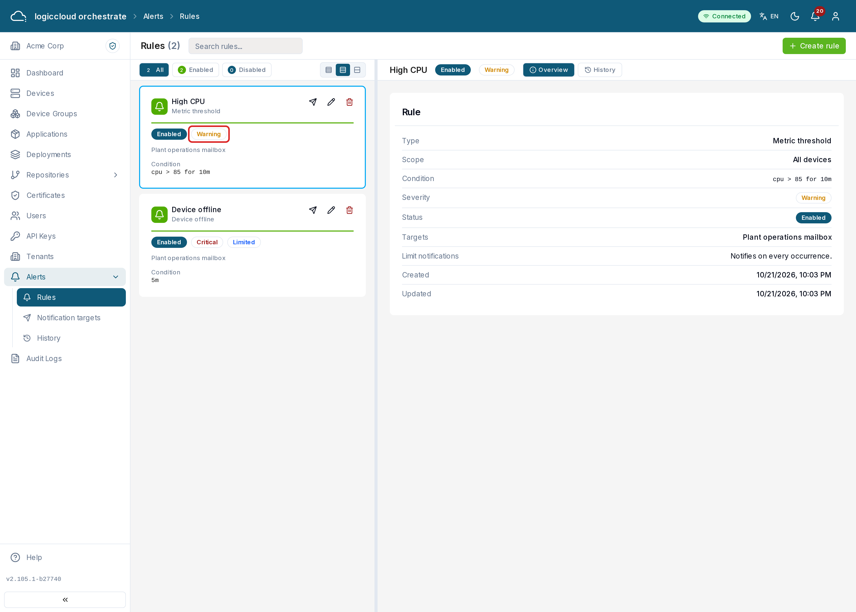Delete the High CPU rule
This screenshot has height=612, width=856.
349,102
